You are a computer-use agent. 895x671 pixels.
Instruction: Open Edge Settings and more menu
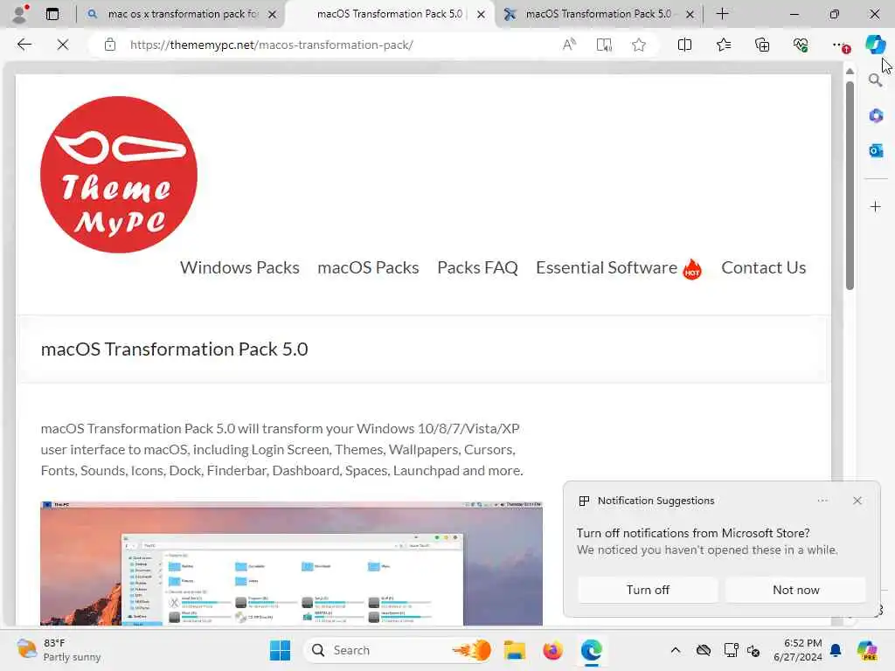[x=840, y=45]
